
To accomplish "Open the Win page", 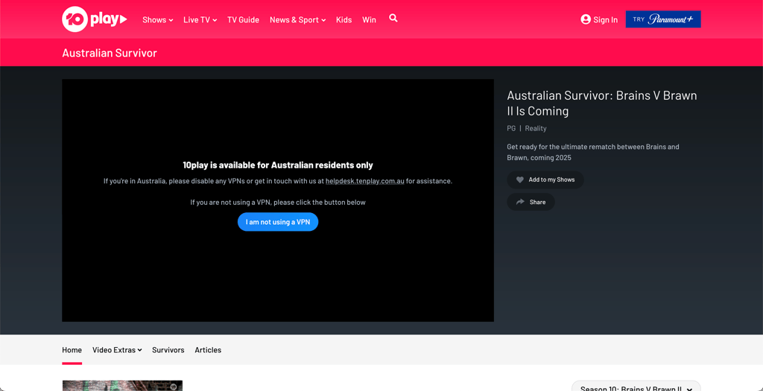I will tap(369, 20).
